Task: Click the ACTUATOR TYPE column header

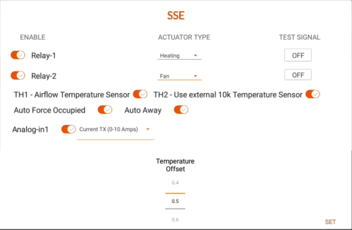Action: tap(184, 38)
